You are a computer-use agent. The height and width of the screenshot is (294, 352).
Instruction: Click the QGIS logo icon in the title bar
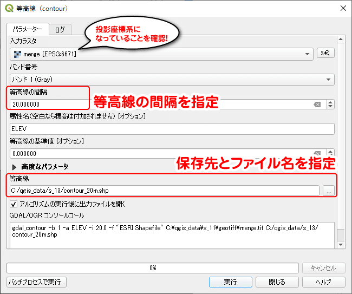(x=9, y=8)
